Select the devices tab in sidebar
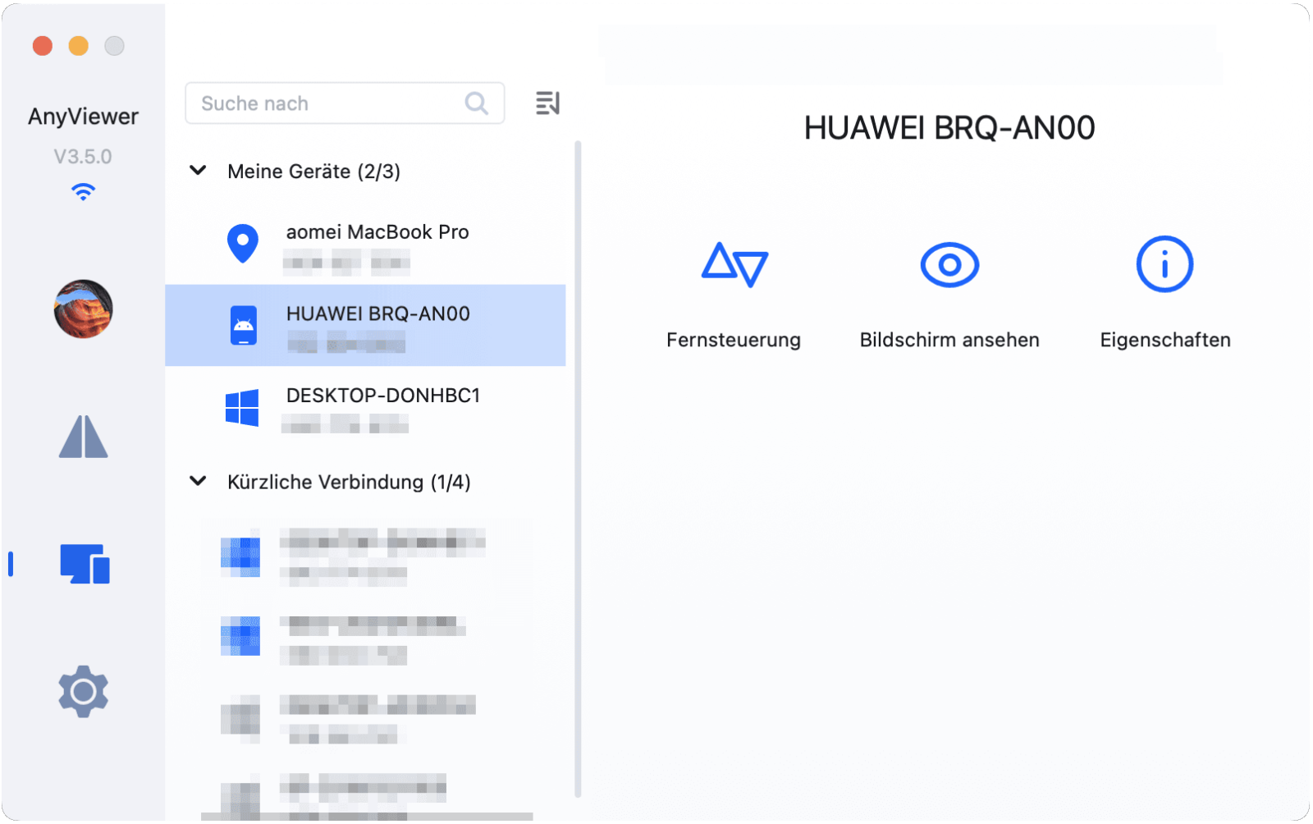 85,564
